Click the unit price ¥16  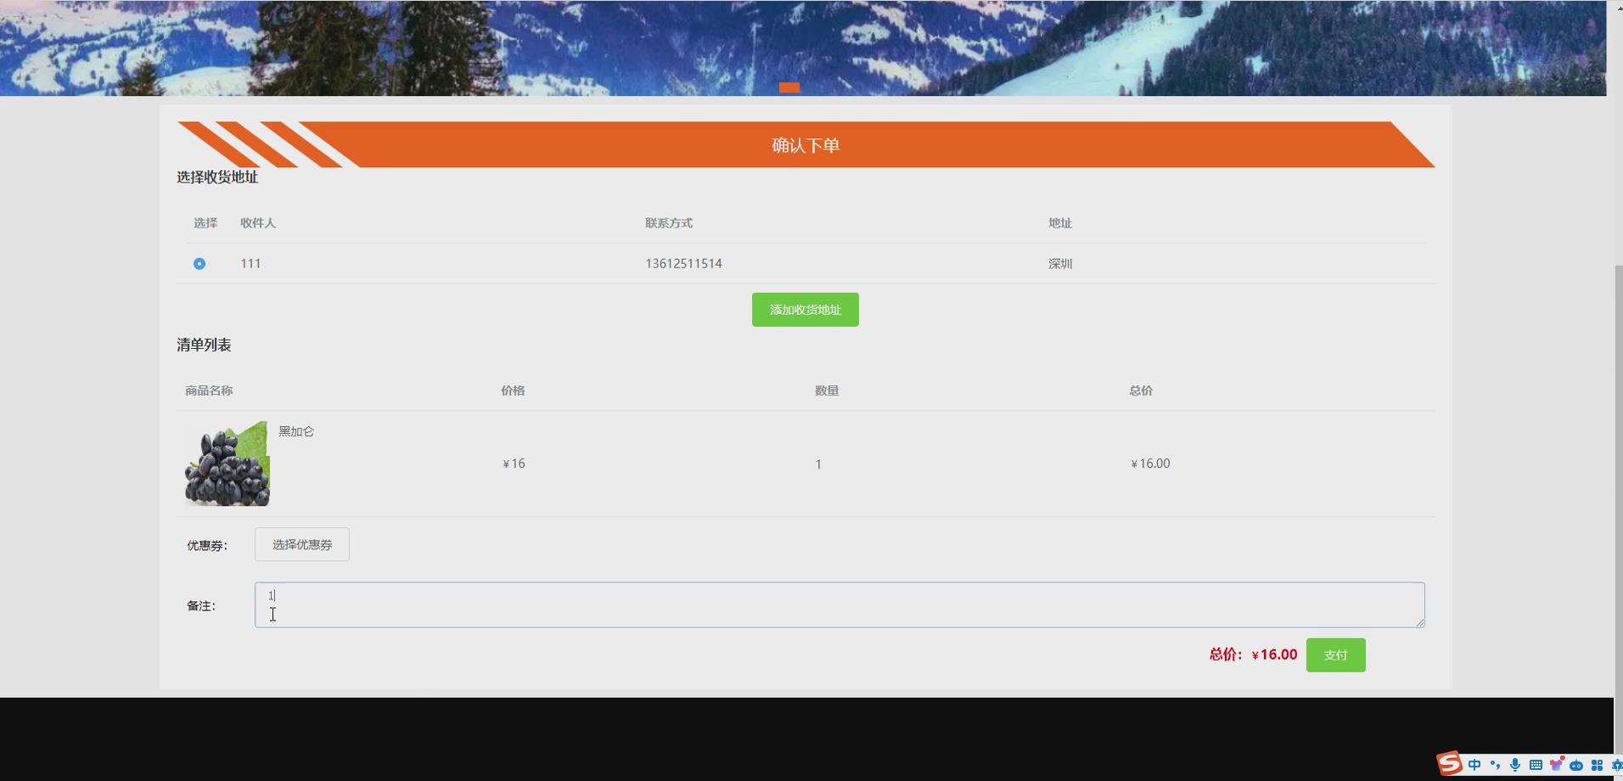pyautogui.click(x=514, y=464)
